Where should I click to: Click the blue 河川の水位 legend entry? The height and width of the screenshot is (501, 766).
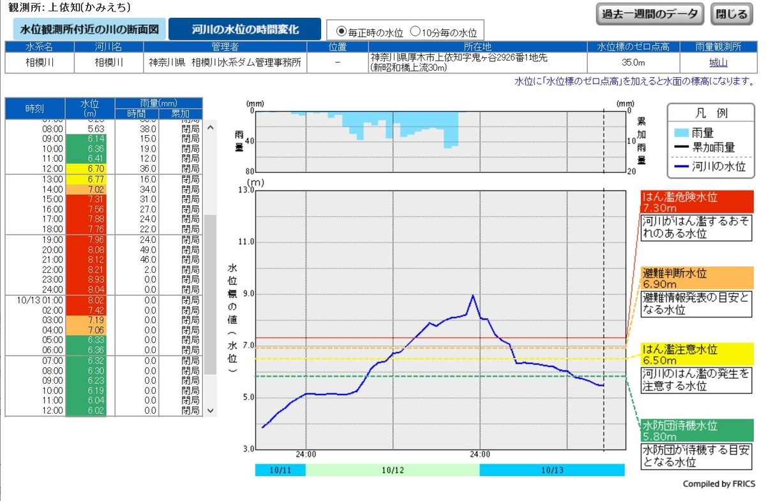[710, 166]
